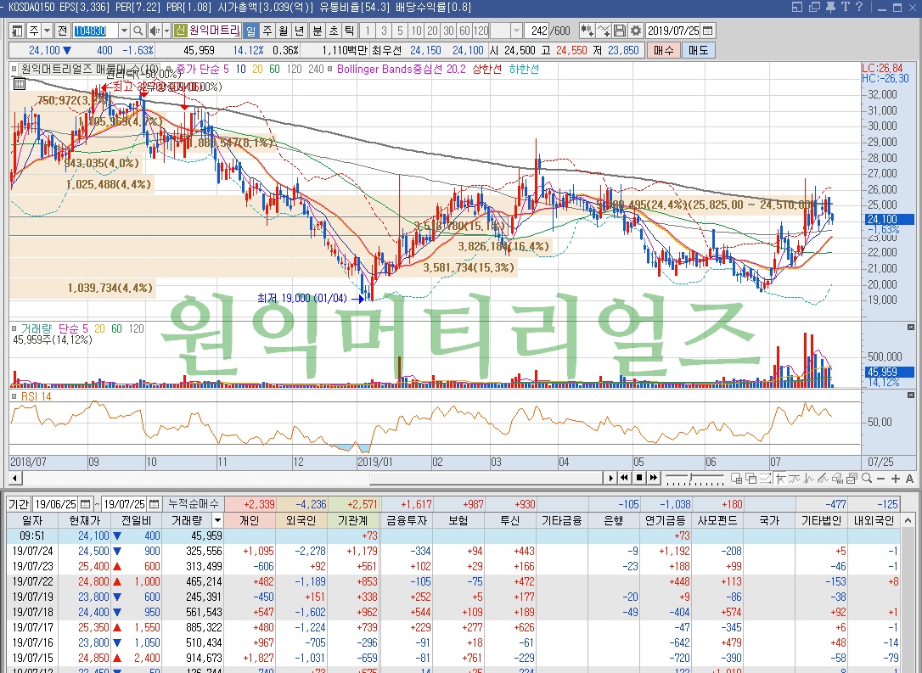This screenshot has width=922, height=673.
Task: Click the minus zoom-out icon under chart
Action: pyautogui.click(x=881, y=479)
